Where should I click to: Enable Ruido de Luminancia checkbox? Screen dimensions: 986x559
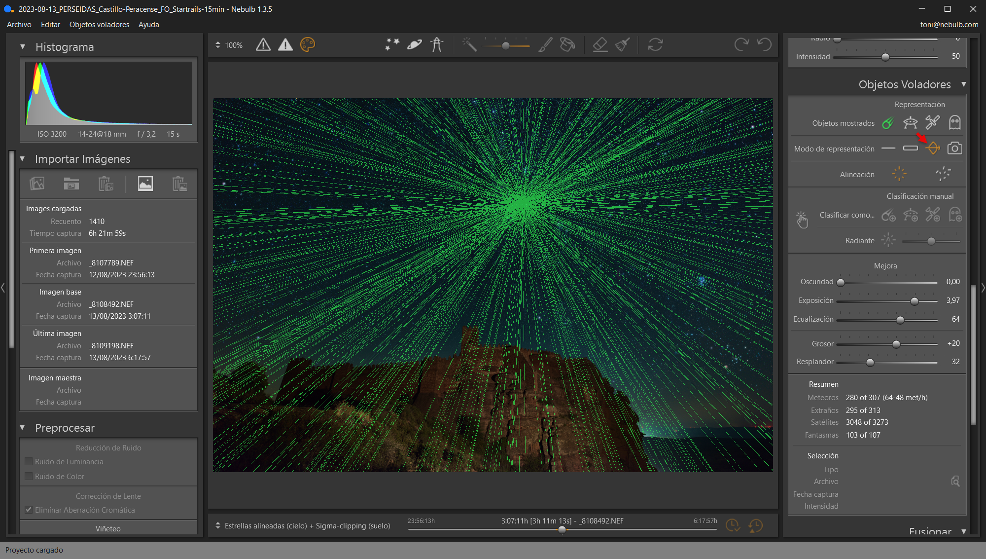pyautogui.click(x=29, y=461)
